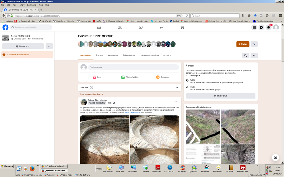Viewport: 284px width, 177px height.
Task: Click the En savoir plus button
Action: pos(220,96)
